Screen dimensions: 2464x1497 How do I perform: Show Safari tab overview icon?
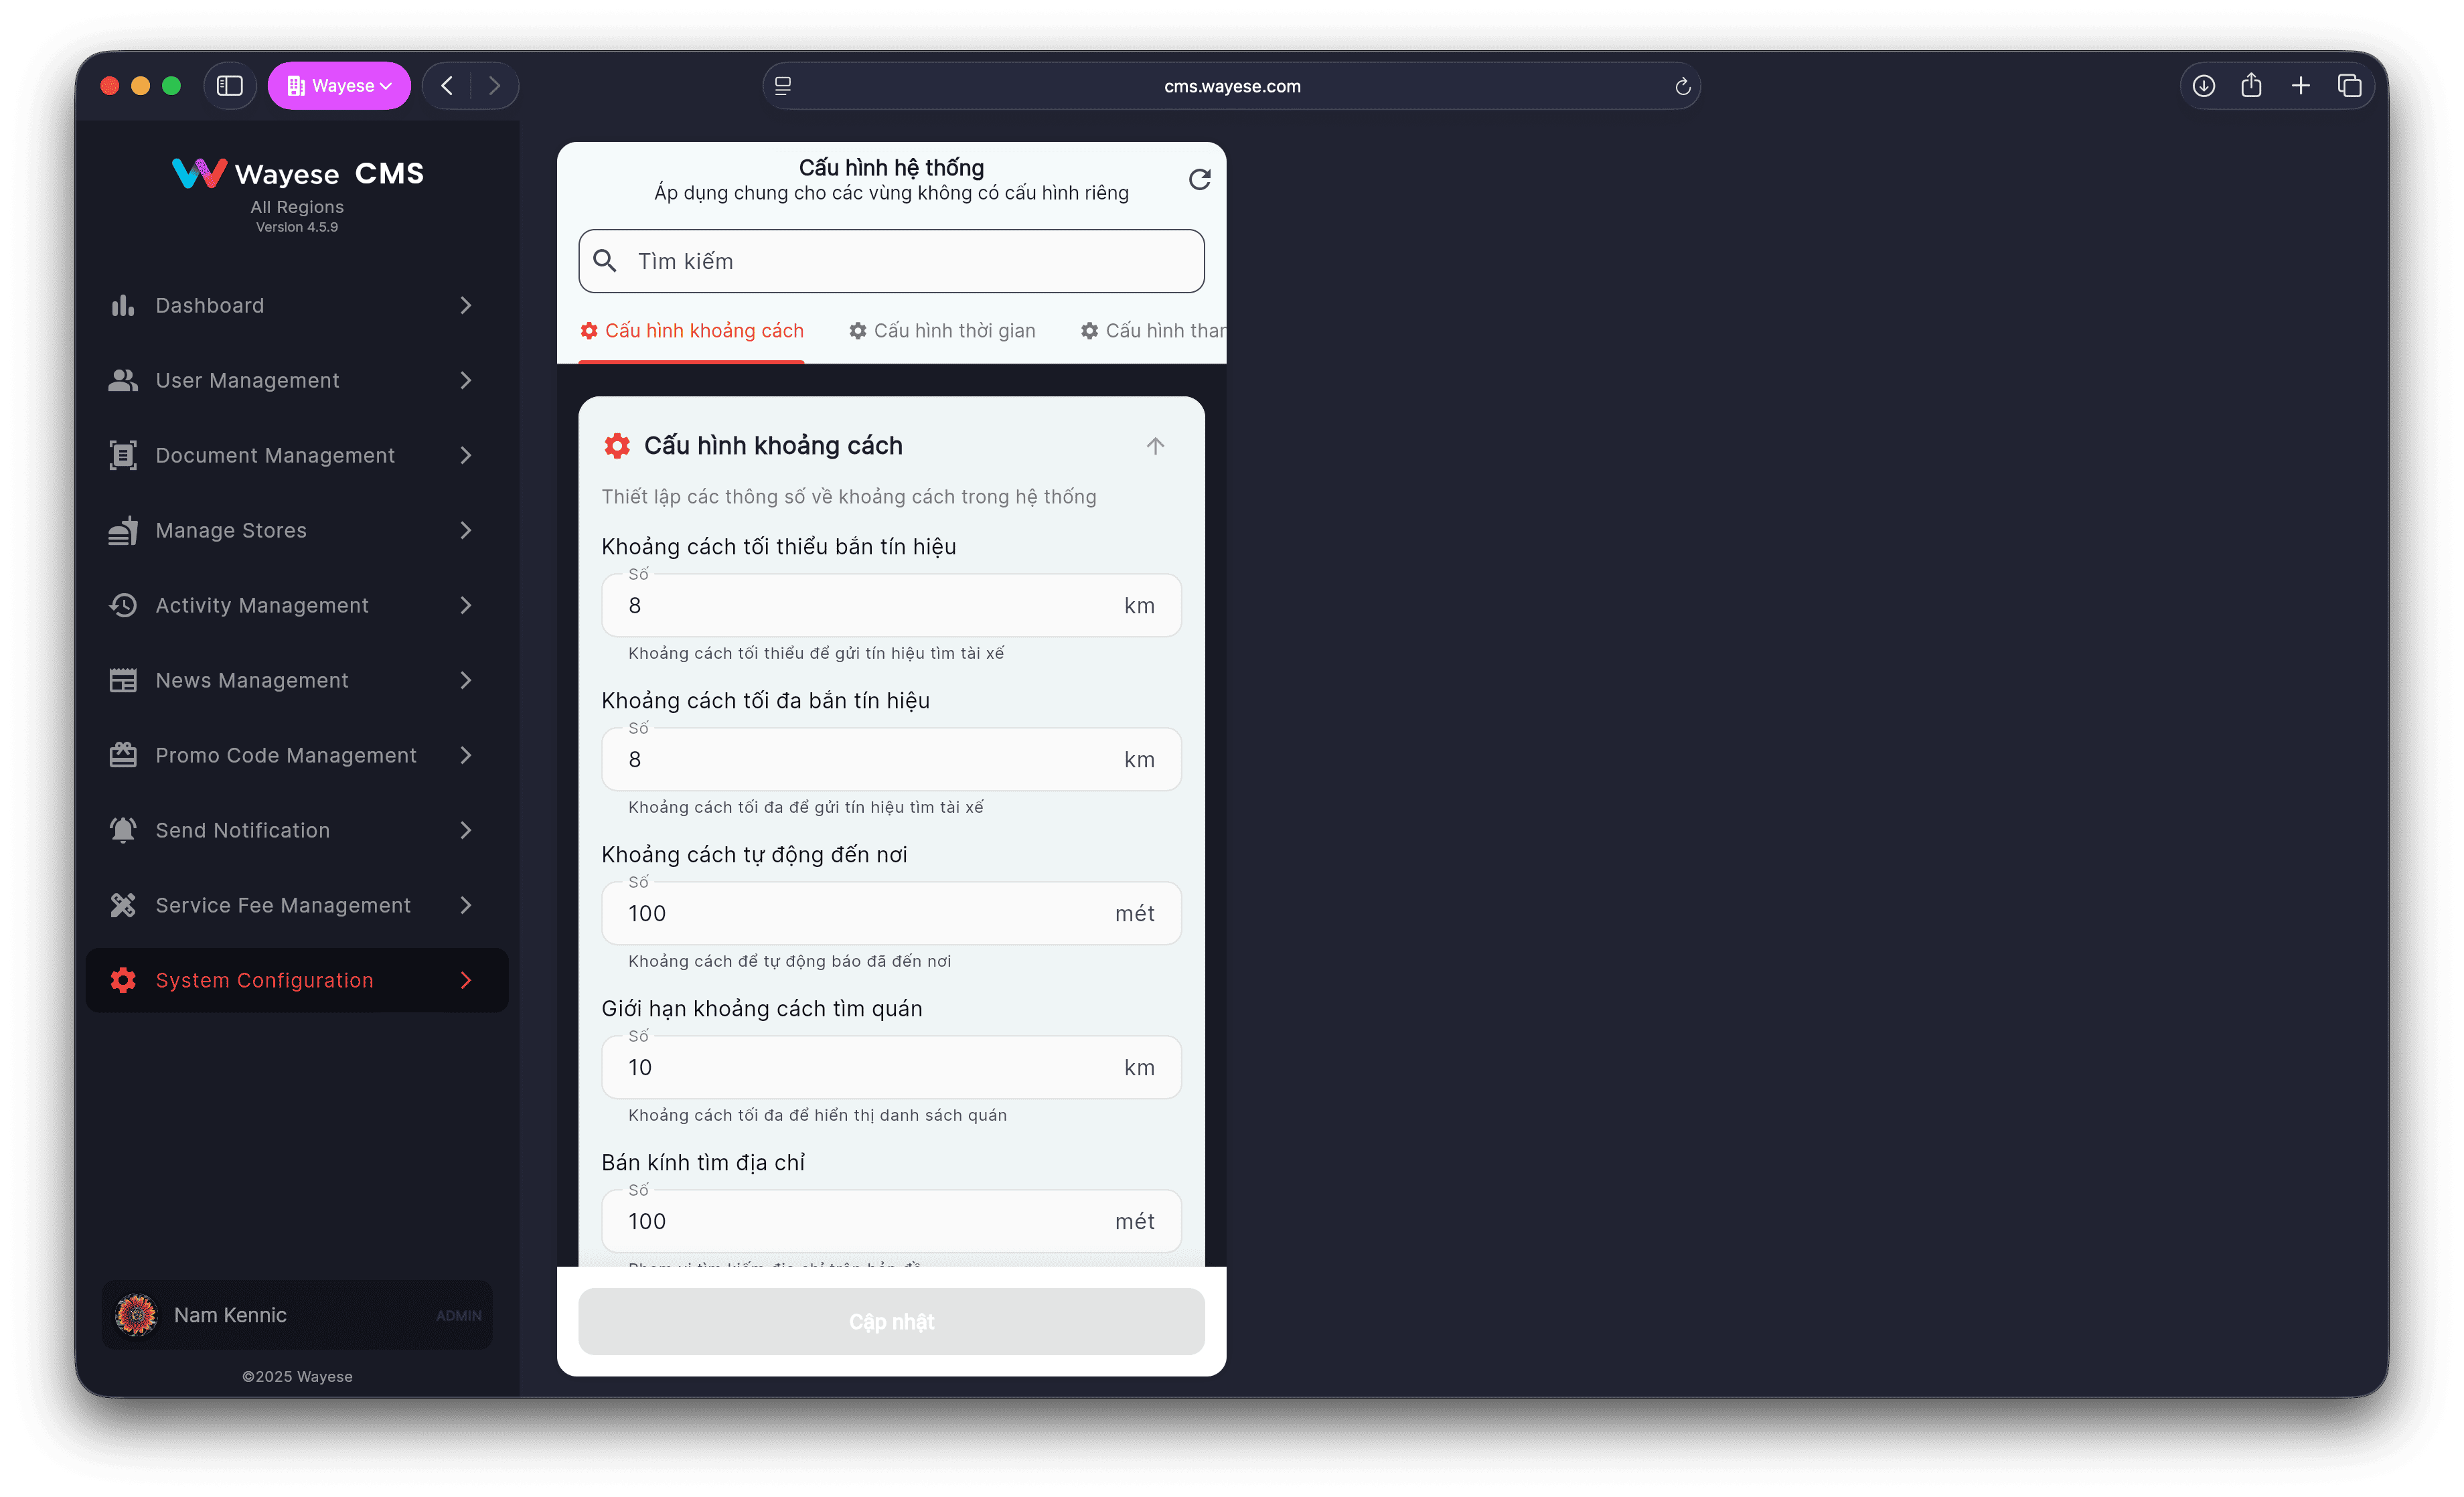tap(2349, 86)
